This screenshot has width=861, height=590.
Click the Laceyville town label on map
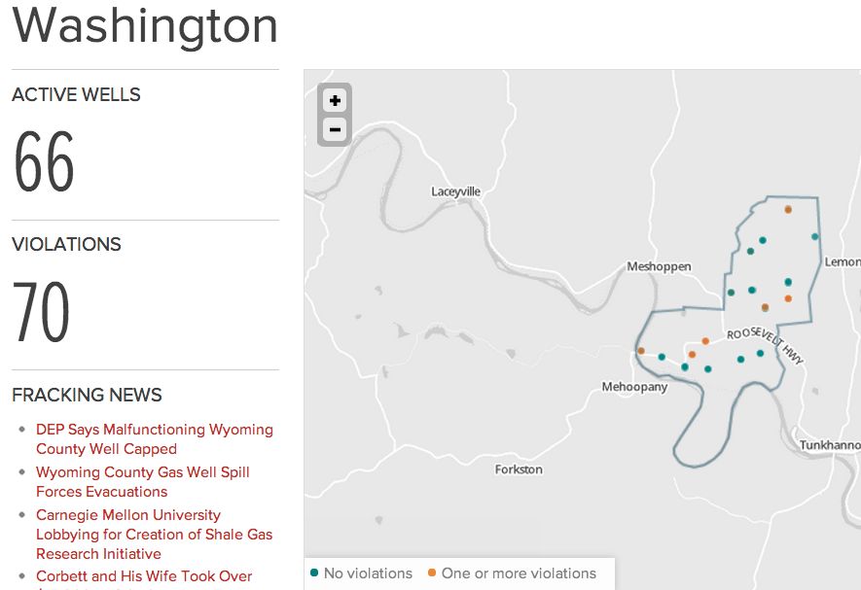[x=455, y=192]
